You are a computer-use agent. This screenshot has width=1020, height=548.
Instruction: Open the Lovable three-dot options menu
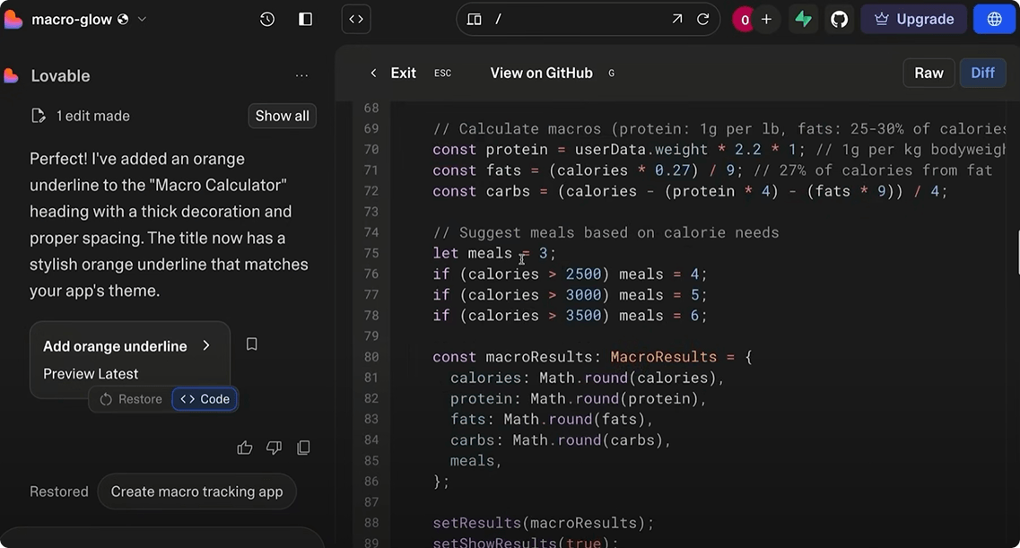tap(301, 76)
